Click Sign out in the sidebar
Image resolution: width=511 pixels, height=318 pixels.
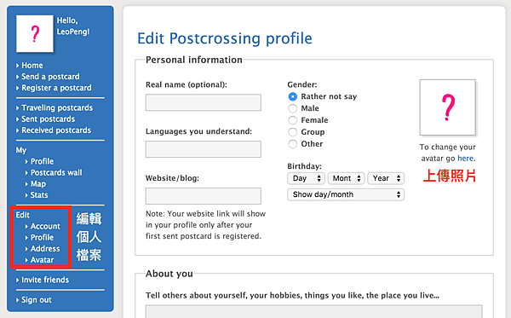click(36, 300)
